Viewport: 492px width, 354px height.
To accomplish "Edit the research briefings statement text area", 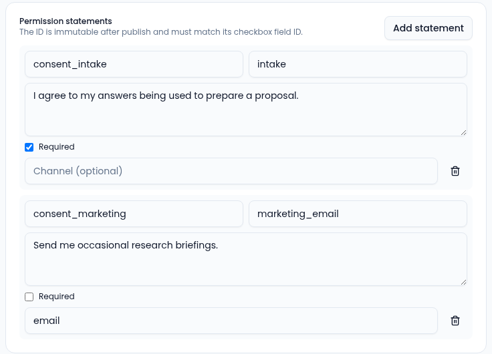I will coord(246,259).
